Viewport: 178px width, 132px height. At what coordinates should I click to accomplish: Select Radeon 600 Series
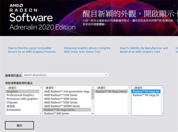pos(67,113)
